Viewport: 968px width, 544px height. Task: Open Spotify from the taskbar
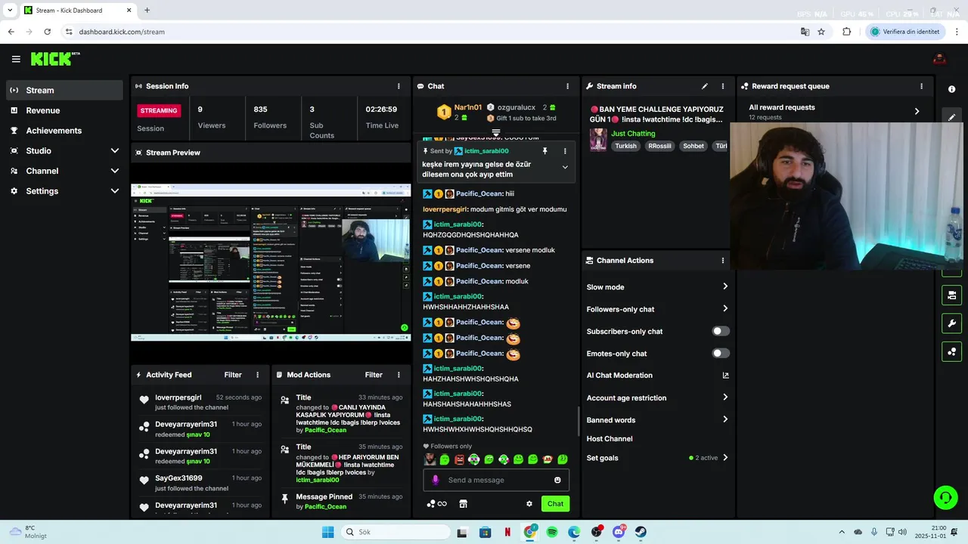tap(552, 532)
